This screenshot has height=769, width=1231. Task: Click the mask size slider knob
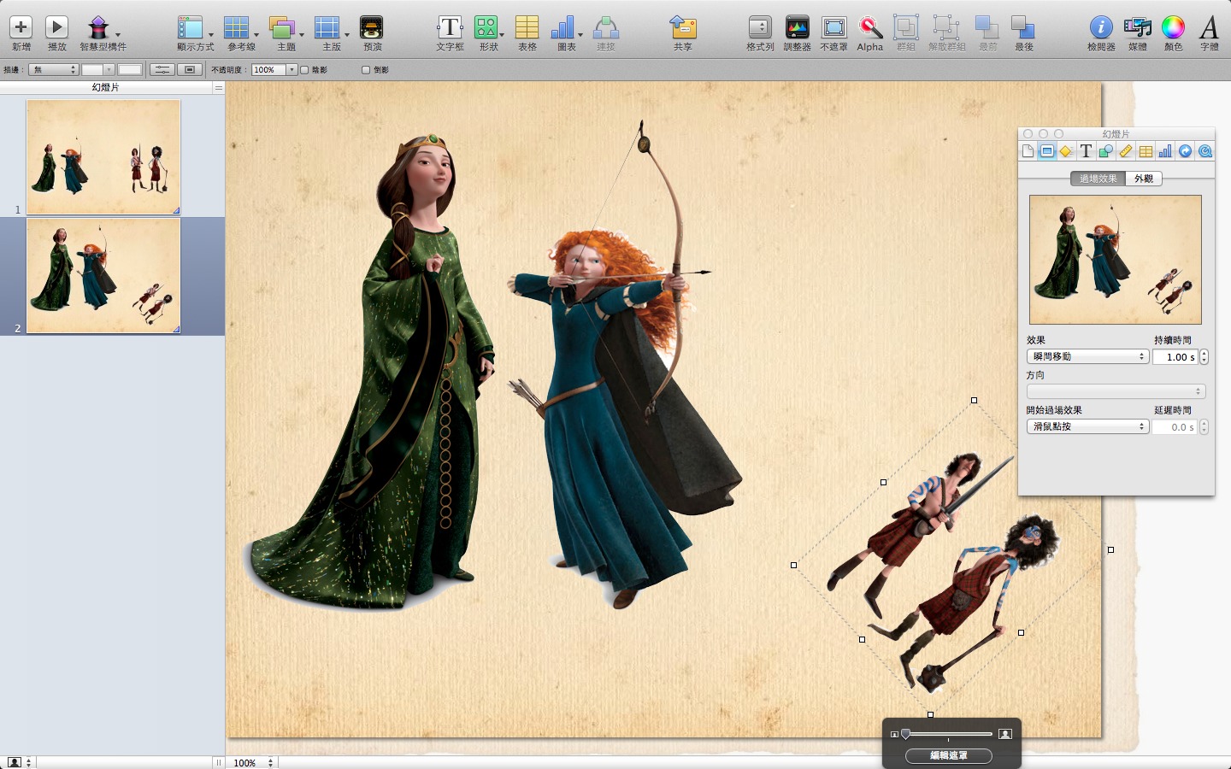point(905,734)
